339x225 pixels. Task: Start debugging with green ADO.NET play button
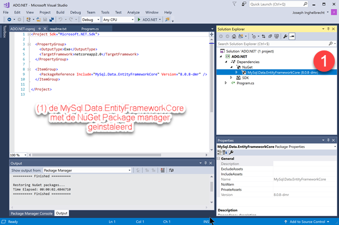pyautogui.click(x=147, y=20)
